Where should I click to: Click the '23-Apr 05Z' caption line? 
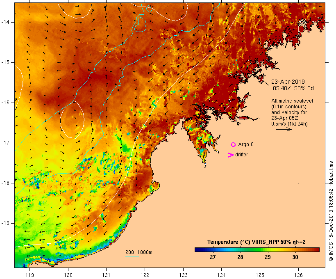284,118
